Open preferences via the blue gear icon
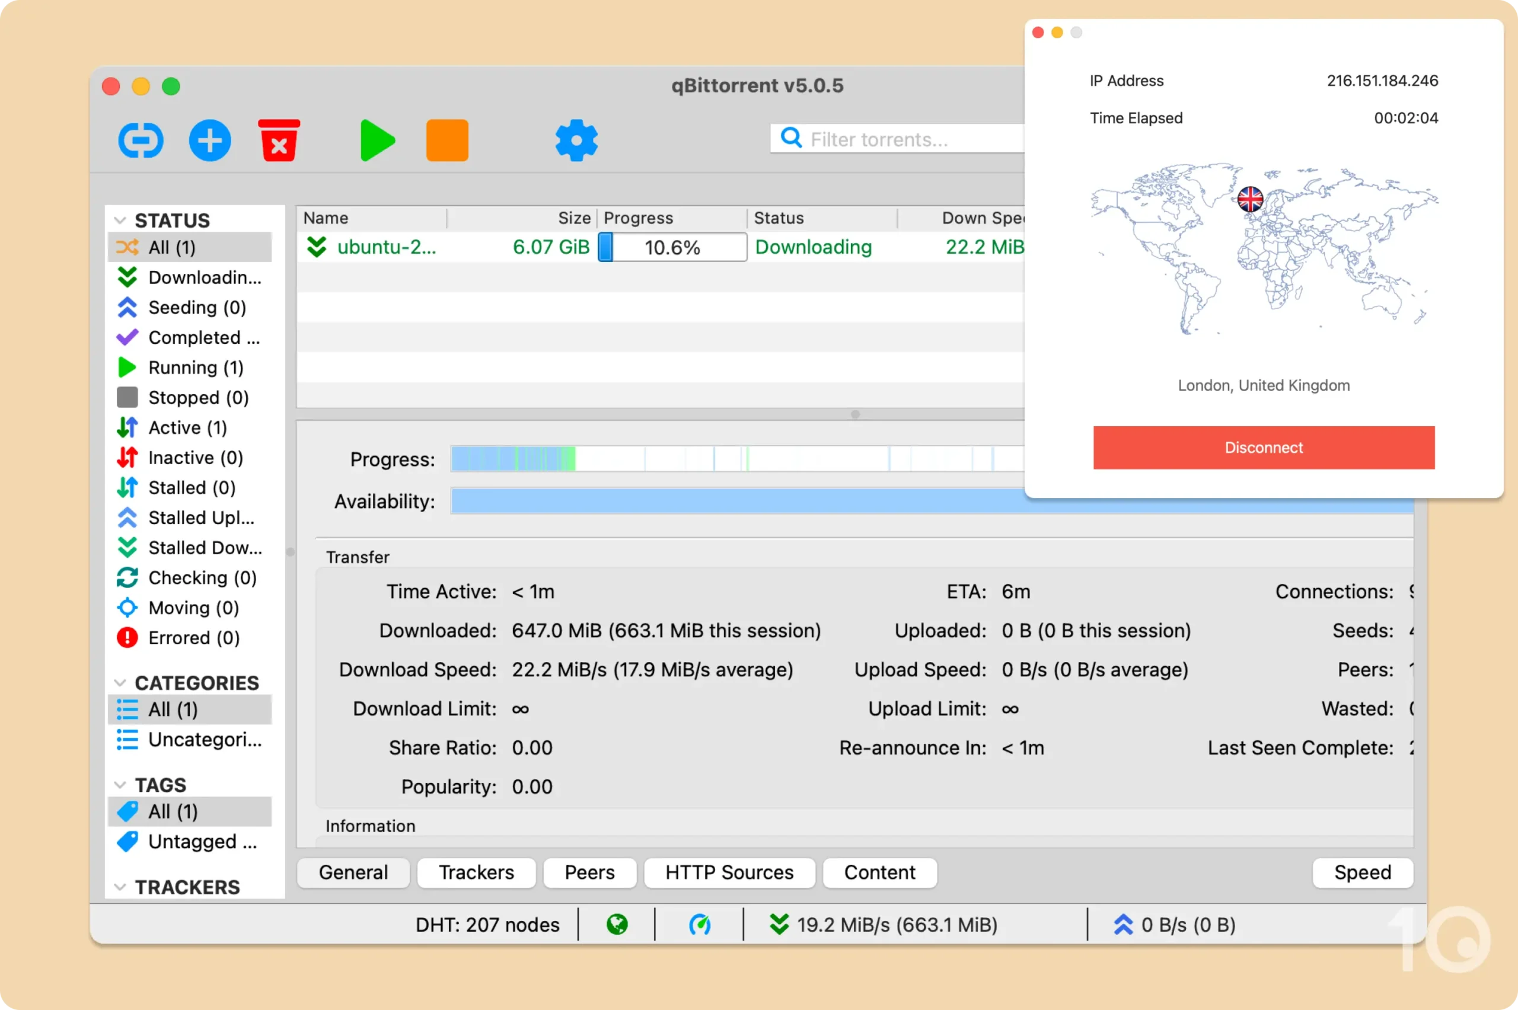Screen dimensions: 1518x1010 click(576, 140)
